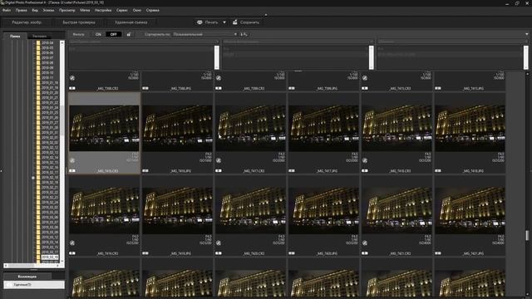
Task: Collapse the right filter column header arrow
Action: pos(526,42)
